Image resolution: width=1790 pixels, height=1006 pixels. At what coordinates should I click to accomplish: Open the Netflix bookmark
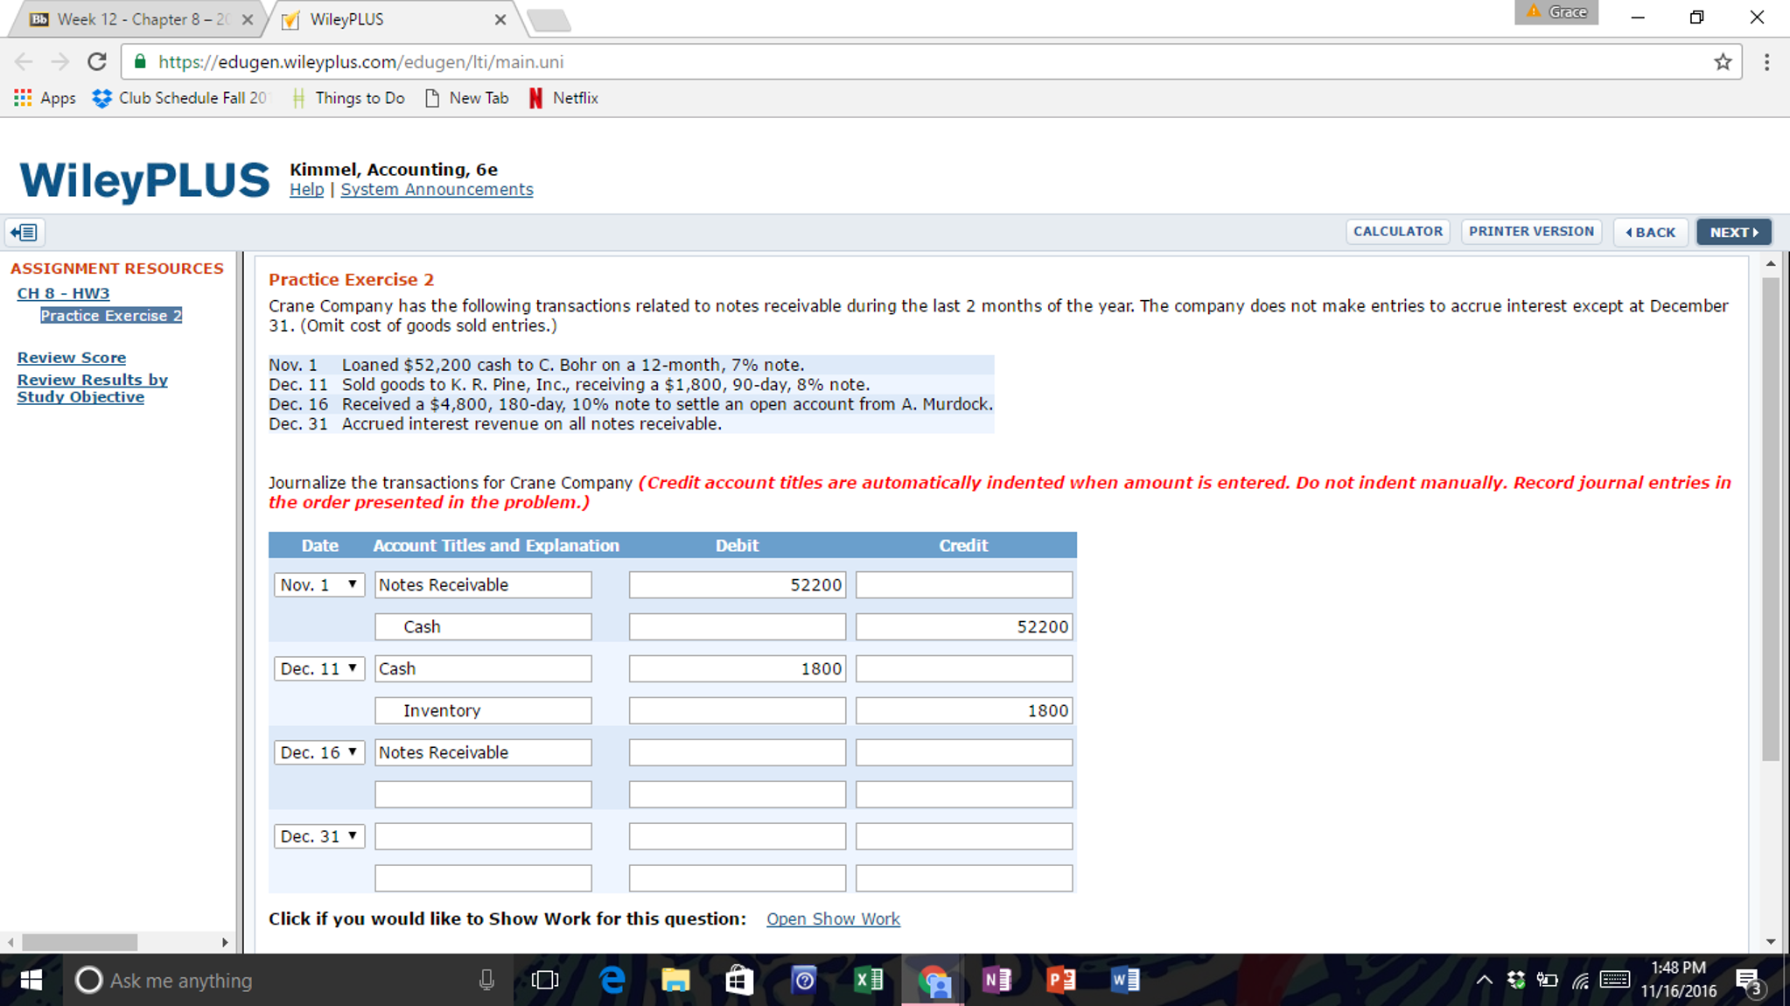point(564,98)
